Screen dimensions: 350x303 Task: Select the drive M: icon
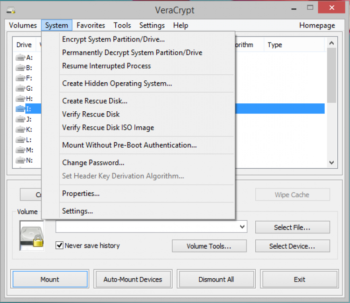coord(21,150)
